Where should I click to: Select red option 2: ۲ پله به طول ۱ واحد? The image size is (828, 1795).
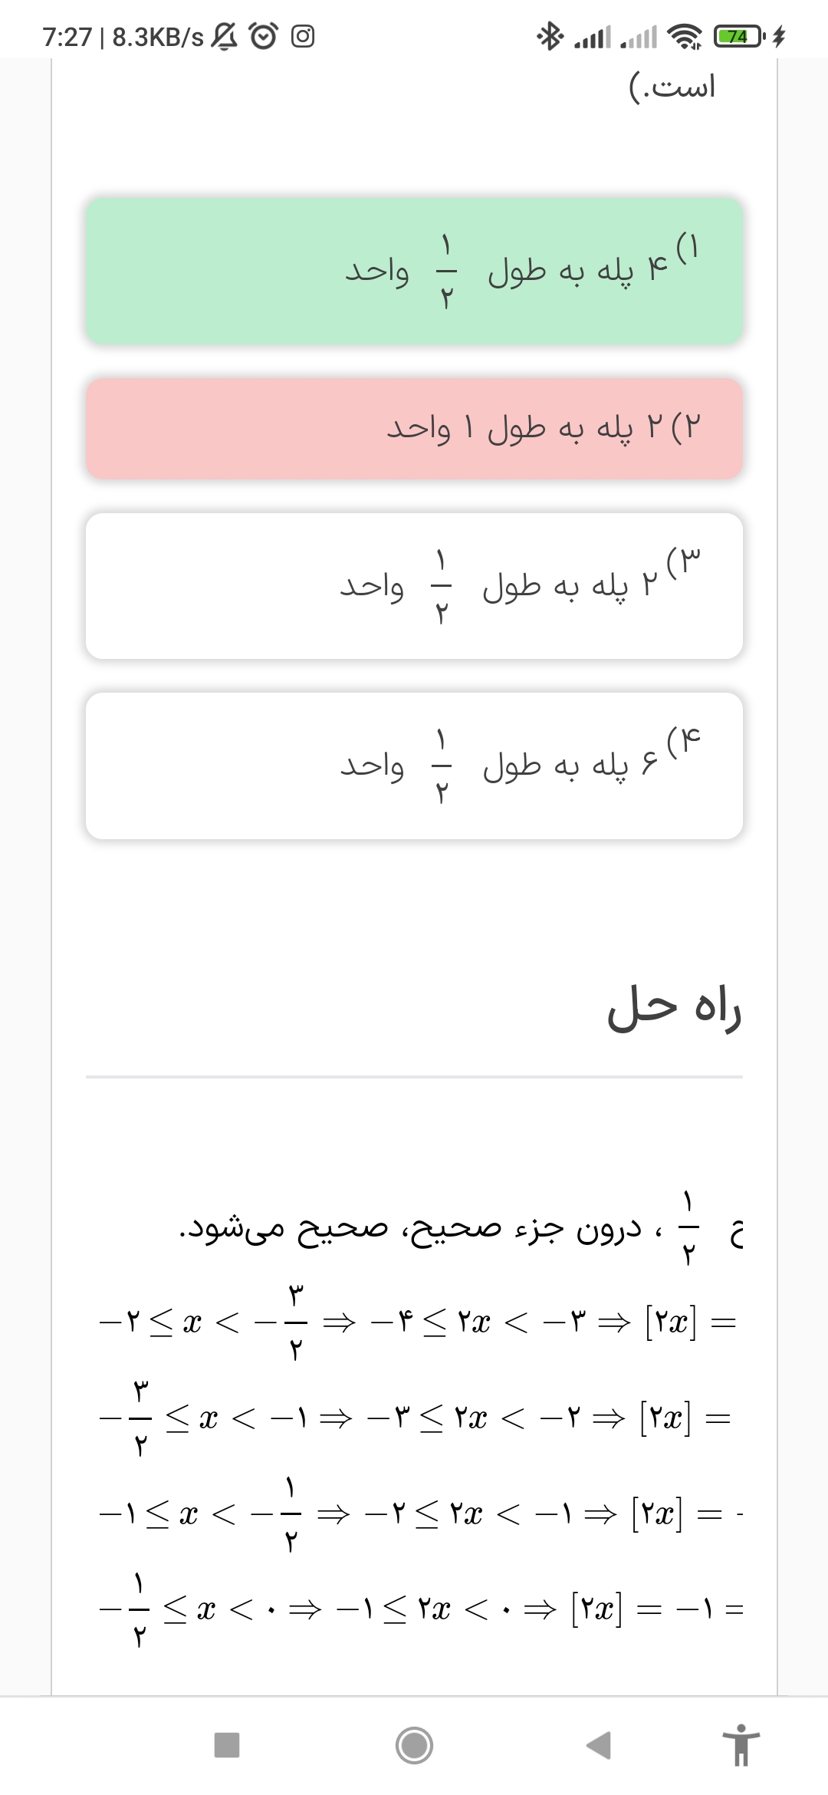pos(414,428)
